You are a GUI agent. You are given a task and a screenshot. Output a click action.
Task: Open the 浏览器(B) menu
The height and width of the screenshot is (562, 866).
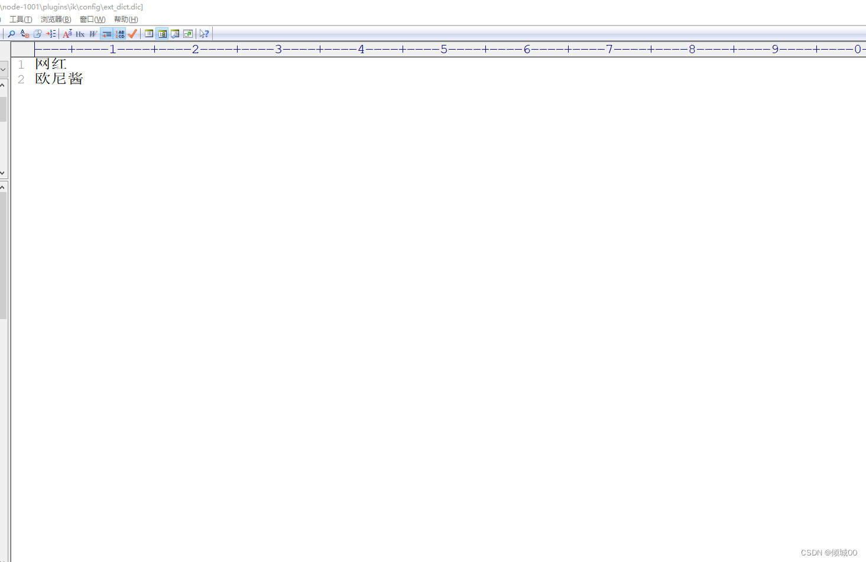[x=56, y=20]
